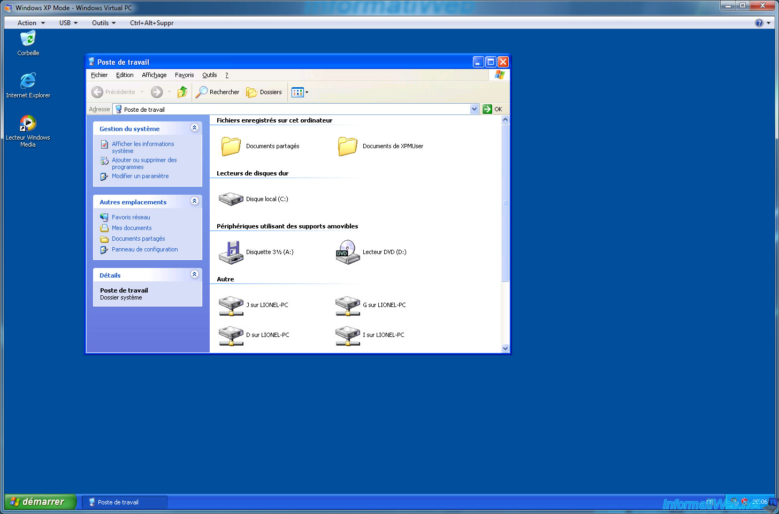Click Afficher les informations système link
The width and height of the screenshot is (779, 514).
143,147
